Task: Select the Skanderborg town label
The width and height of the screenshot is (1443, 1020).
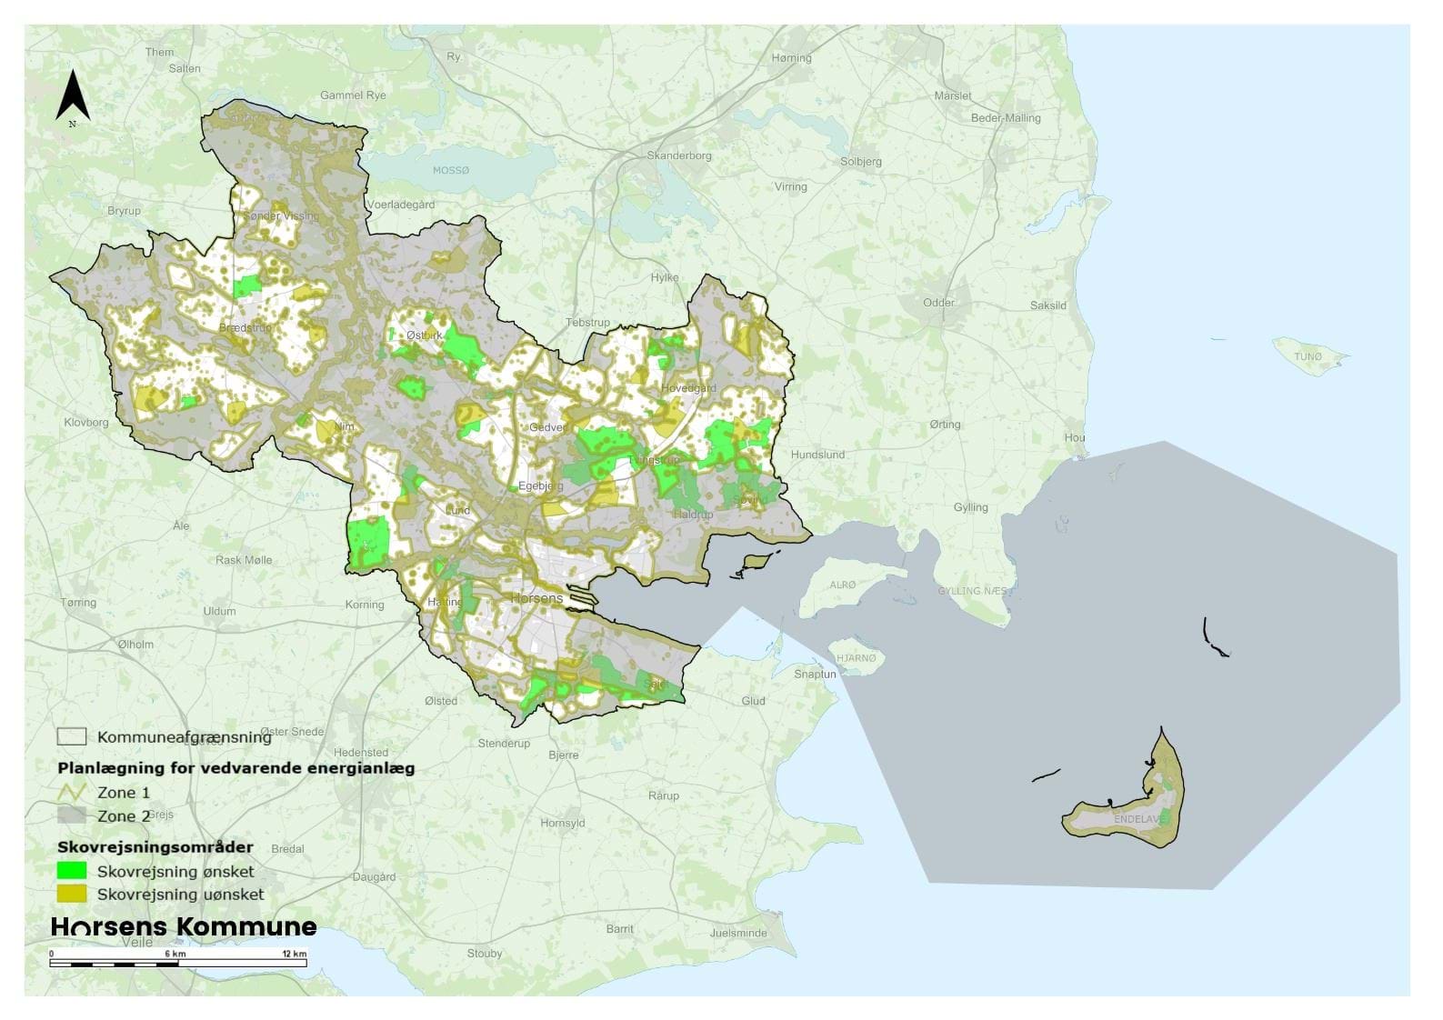Action: click(679, 155)
